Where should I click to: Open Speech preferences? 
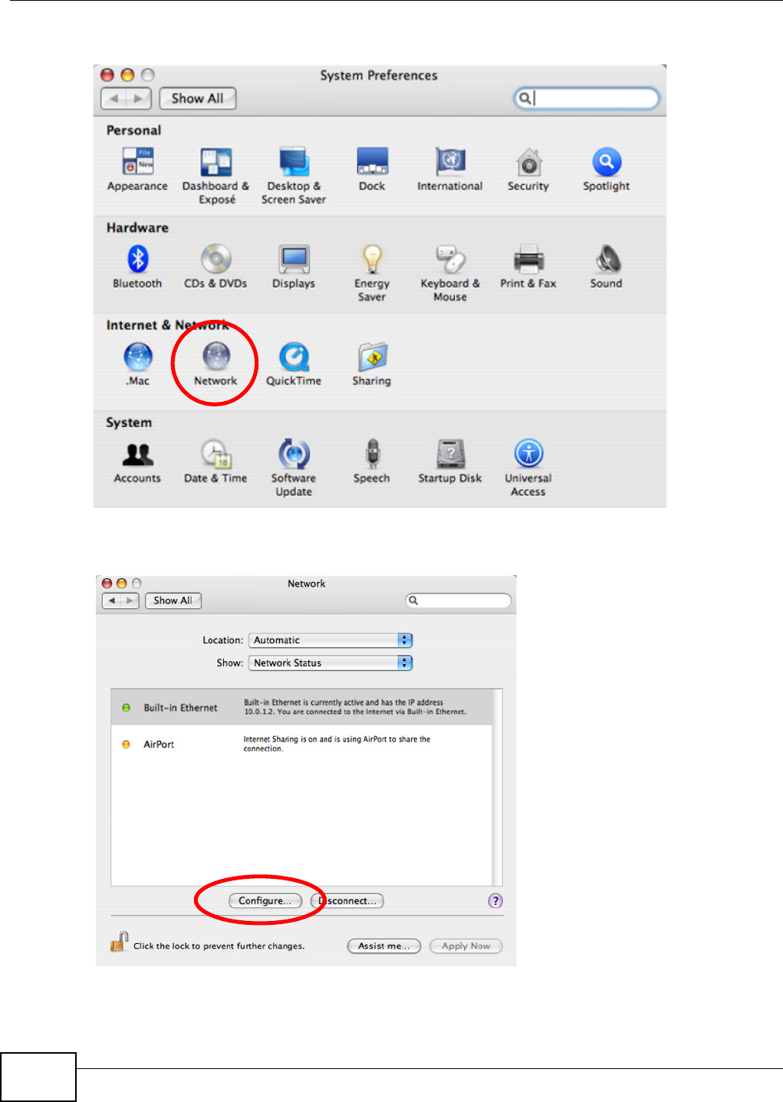click(372, 462)
